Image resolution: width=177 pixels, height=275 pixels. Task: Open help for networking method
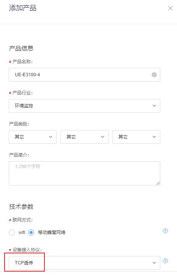pyautogui.click(x=165, y=231)
